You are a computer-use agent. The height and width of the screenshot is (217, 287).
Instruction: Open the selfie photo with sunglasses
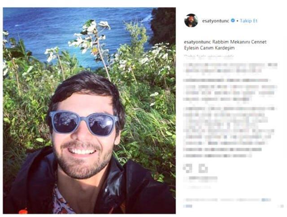click(x=89, y=110)
